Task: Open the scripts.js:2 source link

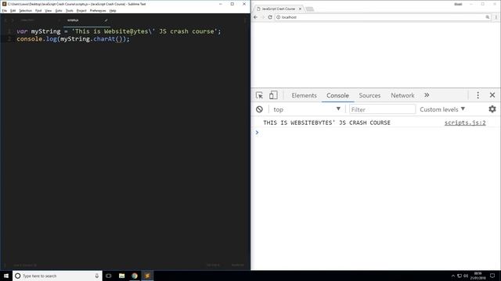Action: point(465,123)
